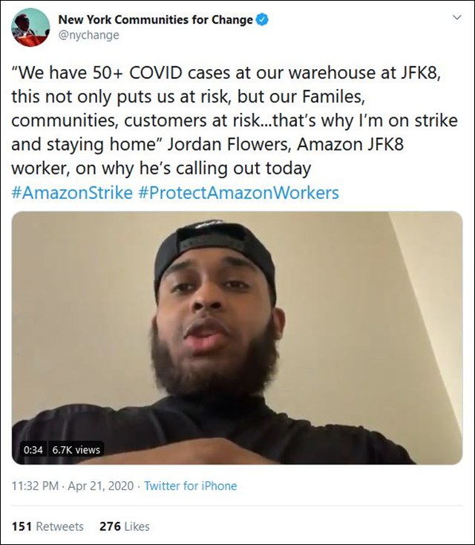The image size is (475, 545).
Task: View the 151 Retweets list
Action: 47,526
